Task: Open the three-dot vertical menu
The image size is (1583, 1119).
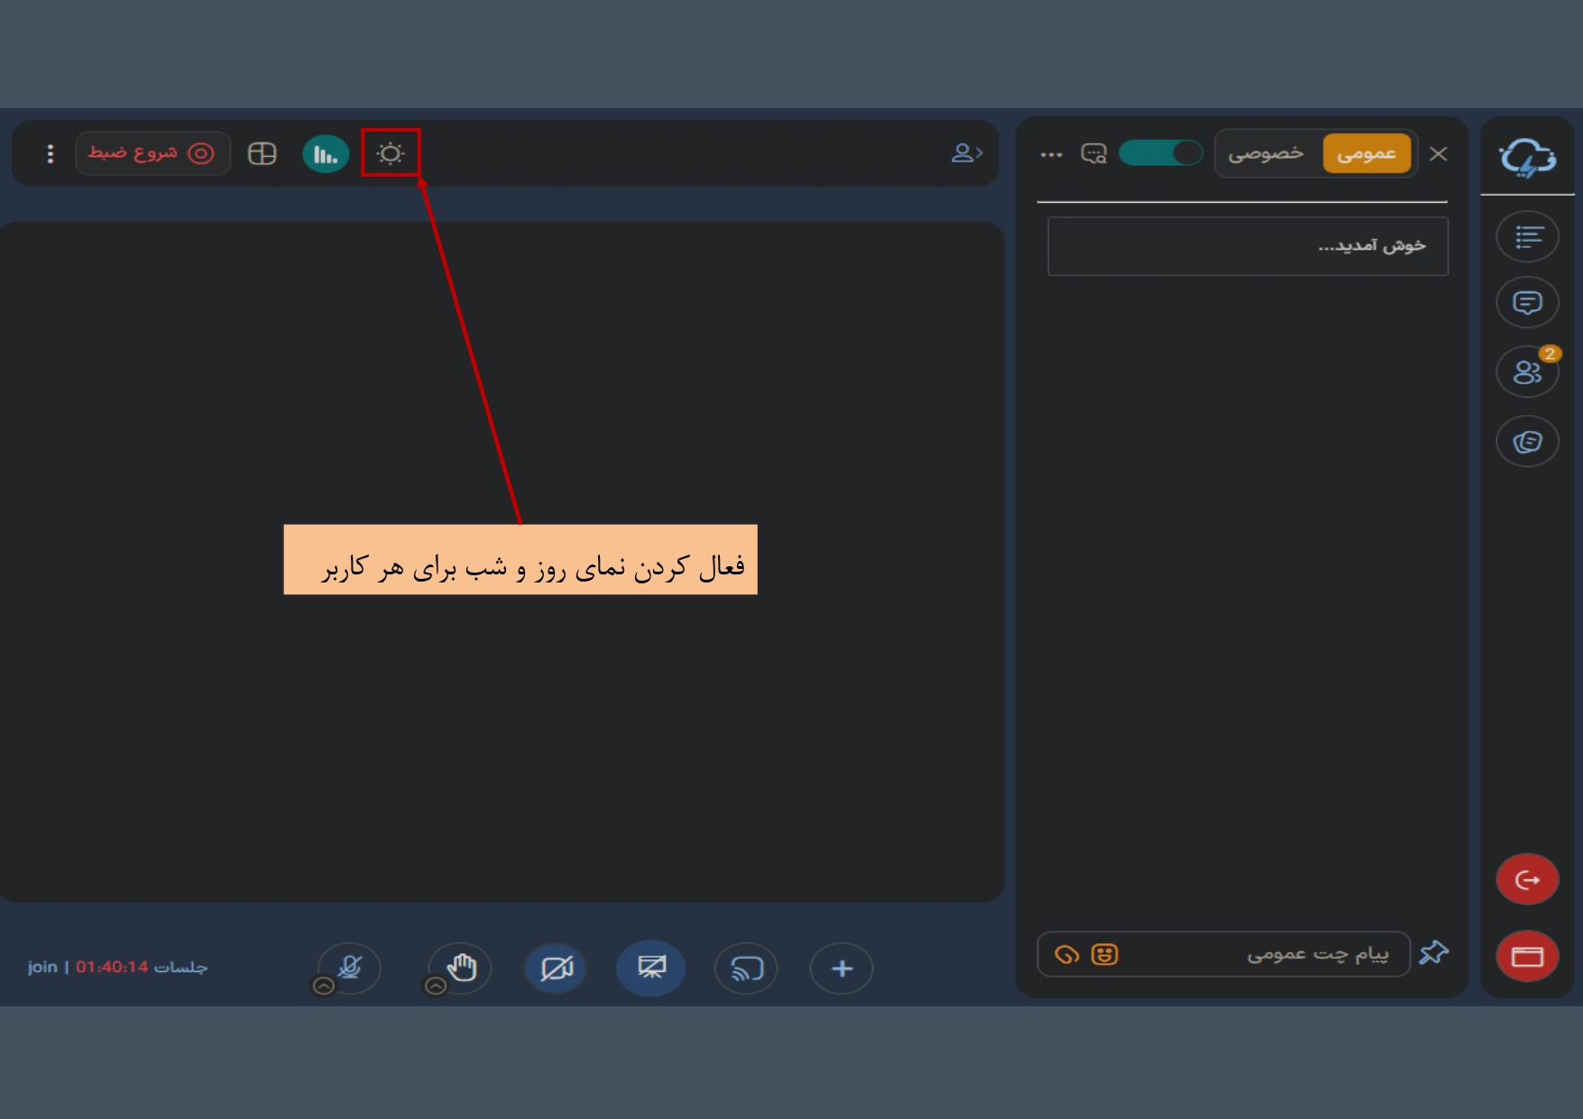Action: [51, 154]
